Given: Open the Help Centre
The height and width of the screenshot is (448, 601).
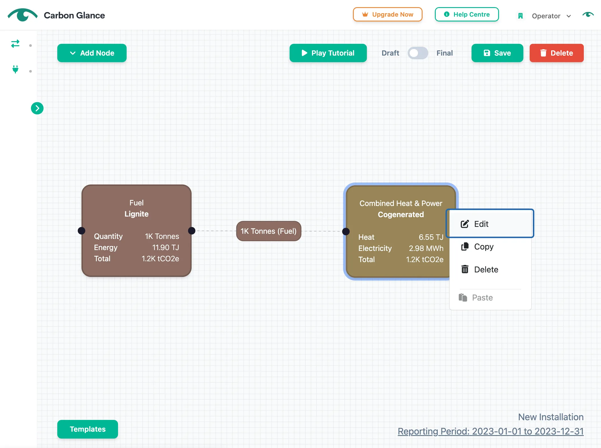Looking at the screenshot, I should click(x=467, y=14).
